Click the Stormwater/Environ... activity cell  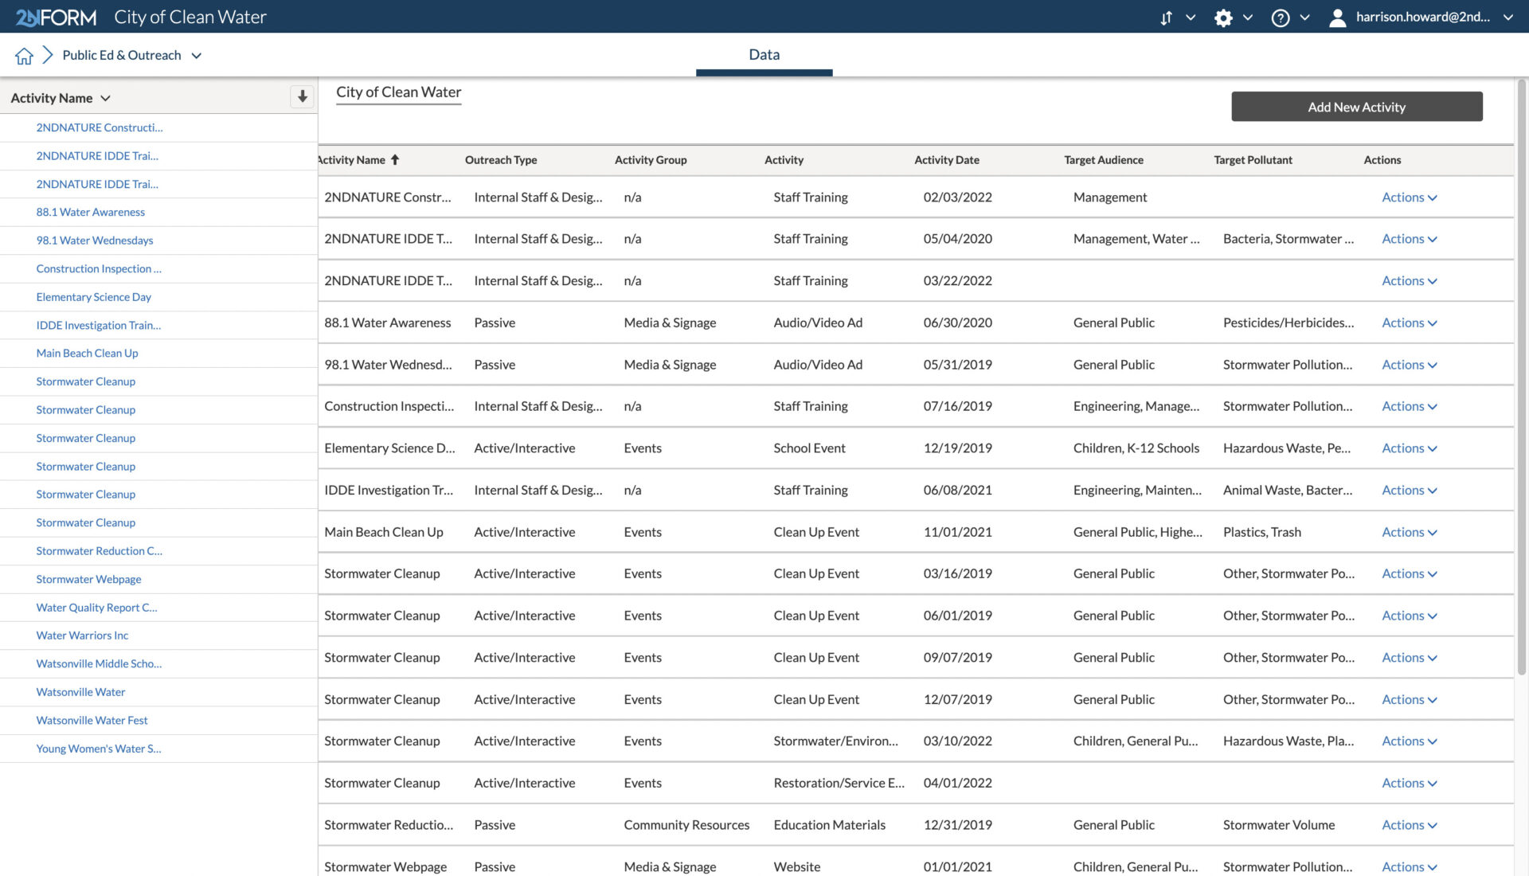pyautogui.click(x=836, y=741)
